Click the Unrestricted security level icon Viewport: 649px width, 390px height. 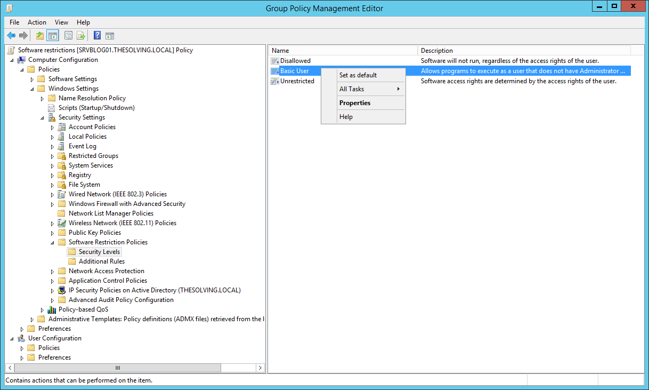pos(275,81)
